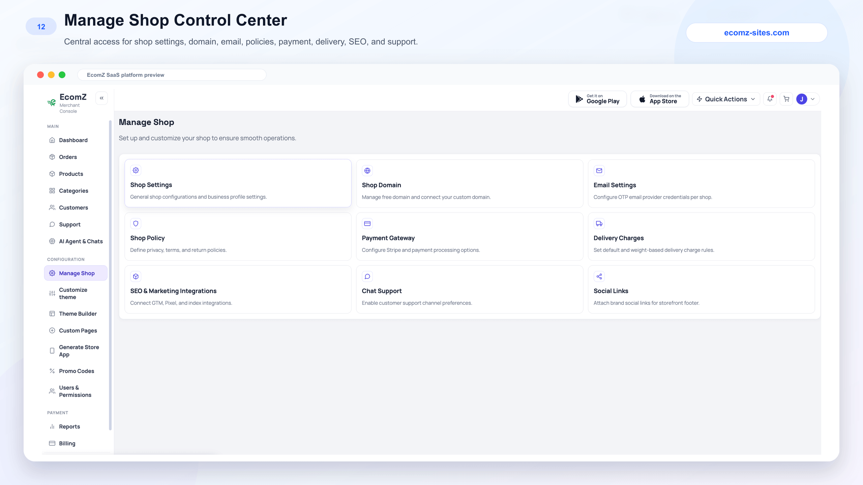
Task: Click the SEO & Marketing box icon
Action: tap(136, 277)
